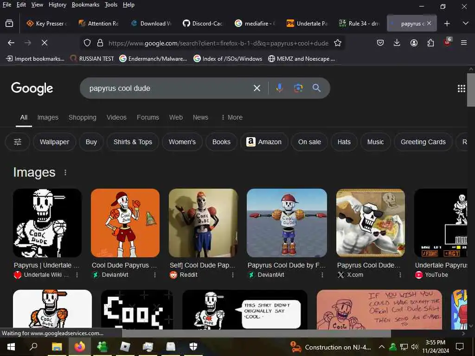Open File Explorer from the taskbar
The height and width of the screenshot is (356, 475).
click(57, 347)
